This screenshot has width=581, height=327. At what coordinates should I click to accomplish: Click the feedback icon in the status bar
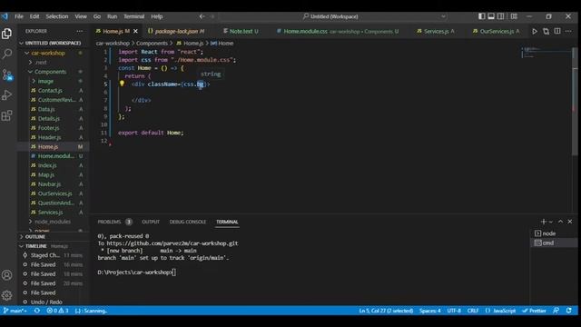556,311
